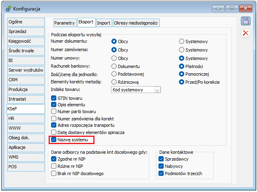Select the KSeF section
The height and width of the screenshot is (192, 257).
coord(26,109)
